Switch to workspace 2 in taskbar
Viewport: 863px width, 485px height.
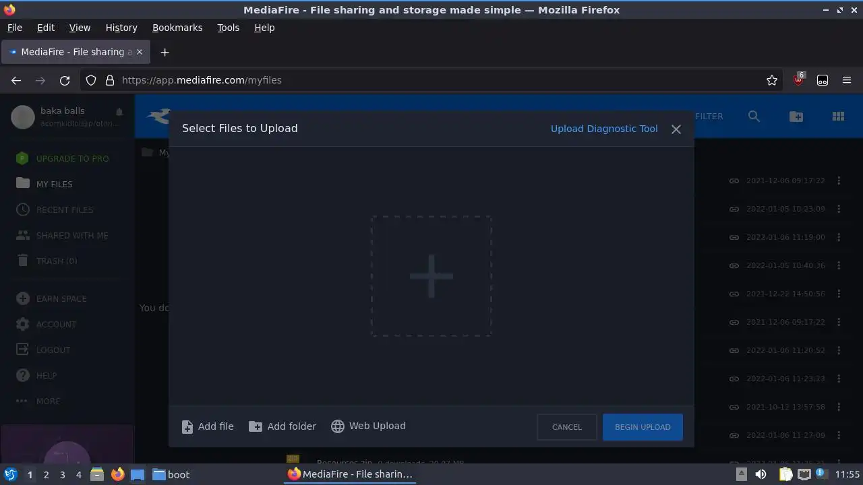point(46,474)
